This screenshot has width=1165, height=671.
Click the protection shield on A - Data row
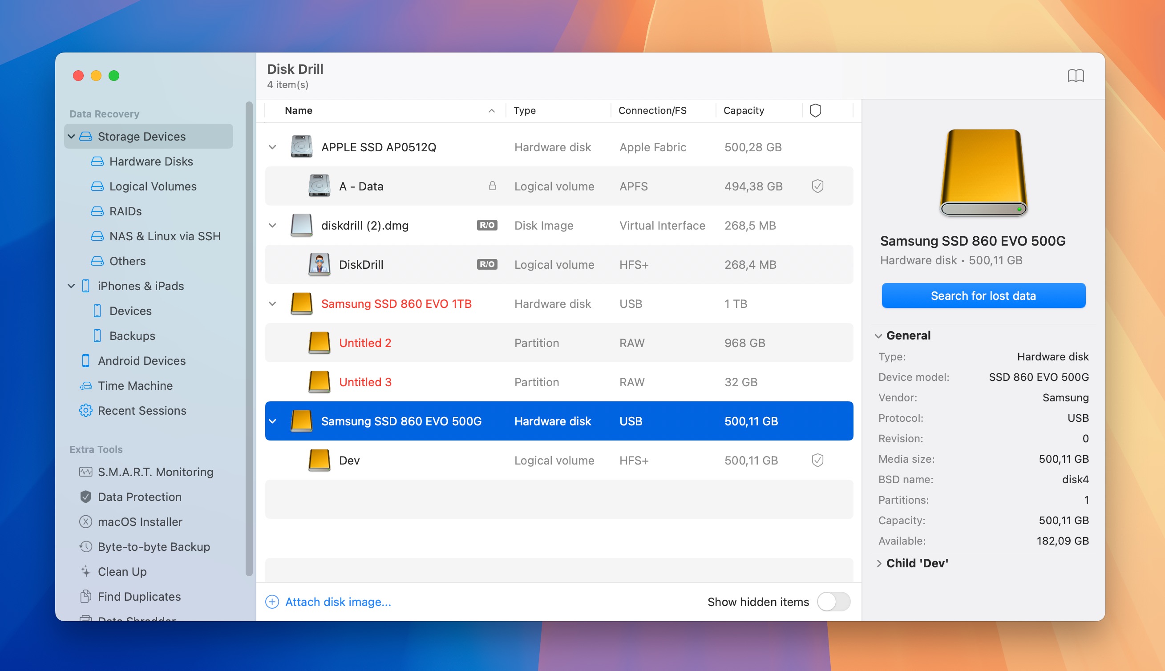coord(817,186)
